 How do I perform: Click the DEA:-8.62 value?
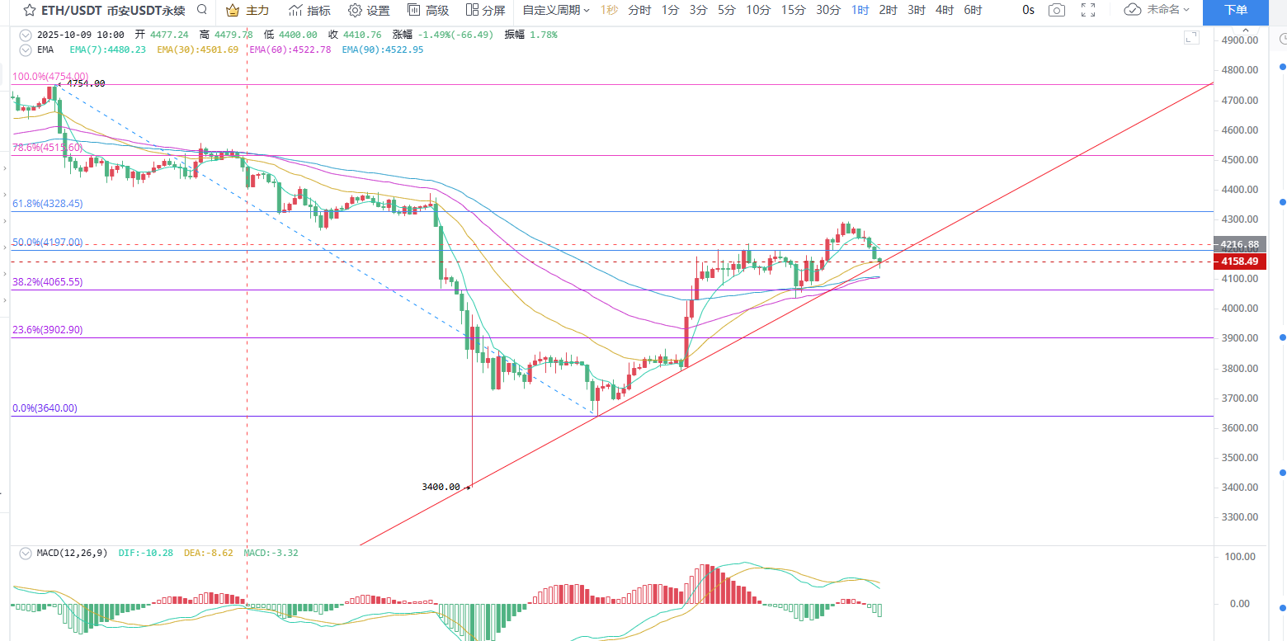pyautogui.click(x=209, y=553)
